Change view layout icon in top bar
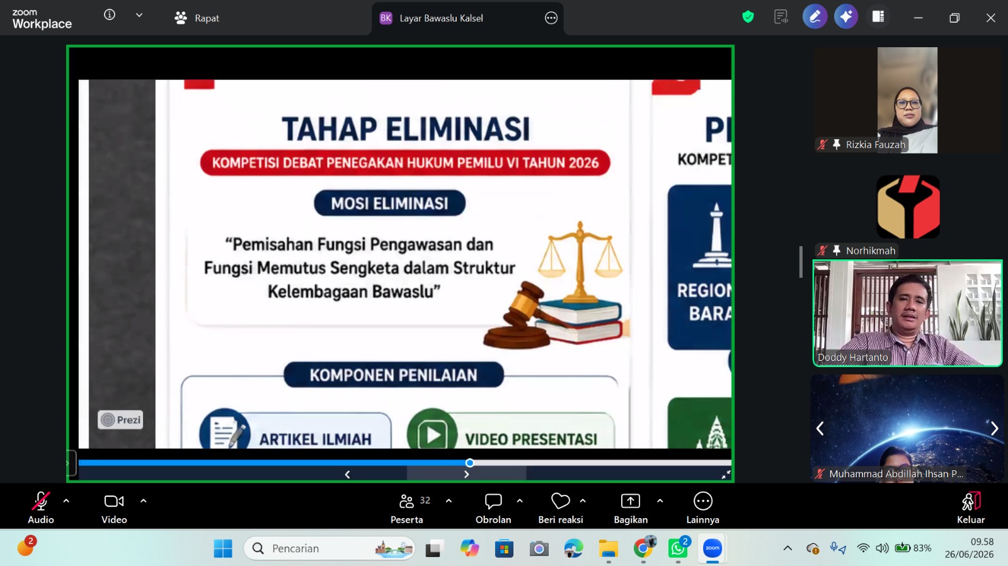The image size is (1008, 566). point(878,17)
